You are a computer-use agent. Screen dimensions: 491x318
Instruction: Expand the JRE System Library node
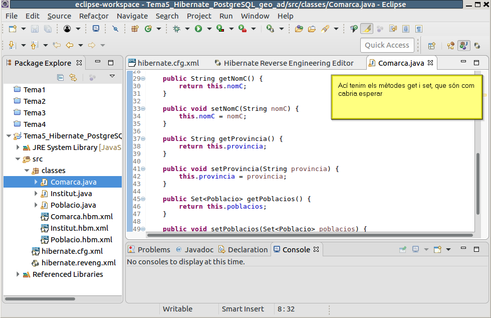point(18,147)
